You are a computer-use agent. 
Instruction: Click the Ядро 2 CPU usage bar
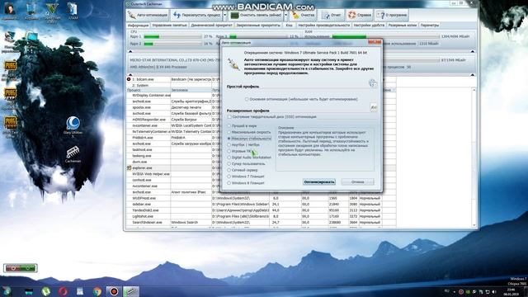tap(172, 44)
